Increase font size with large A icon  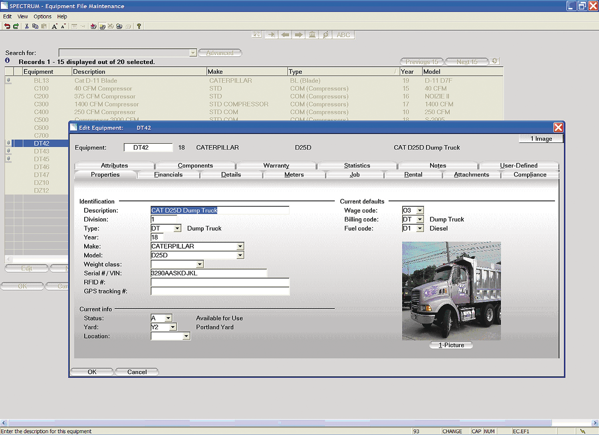coord(55,26)
